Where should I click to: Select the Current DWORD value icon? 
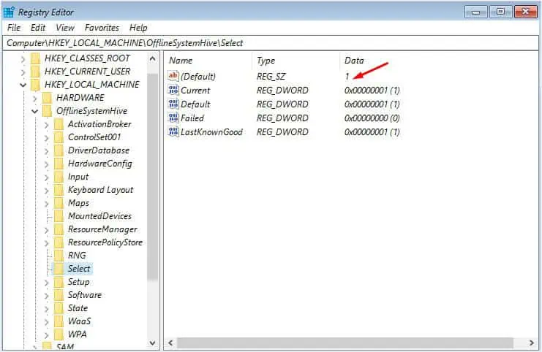coord(173,90)
